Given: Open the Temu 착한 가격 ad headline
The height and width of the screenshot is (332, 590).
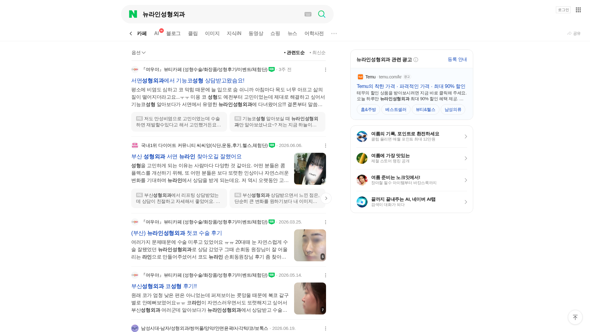Looking at the screenshot, I should 411,86.
